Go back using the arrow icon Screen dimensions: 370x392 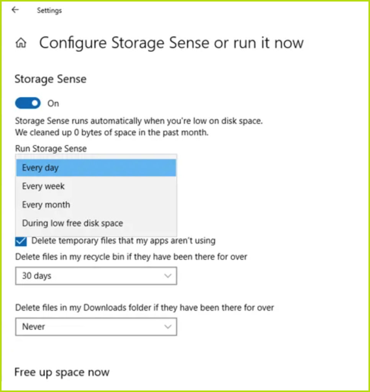(15, 10)
